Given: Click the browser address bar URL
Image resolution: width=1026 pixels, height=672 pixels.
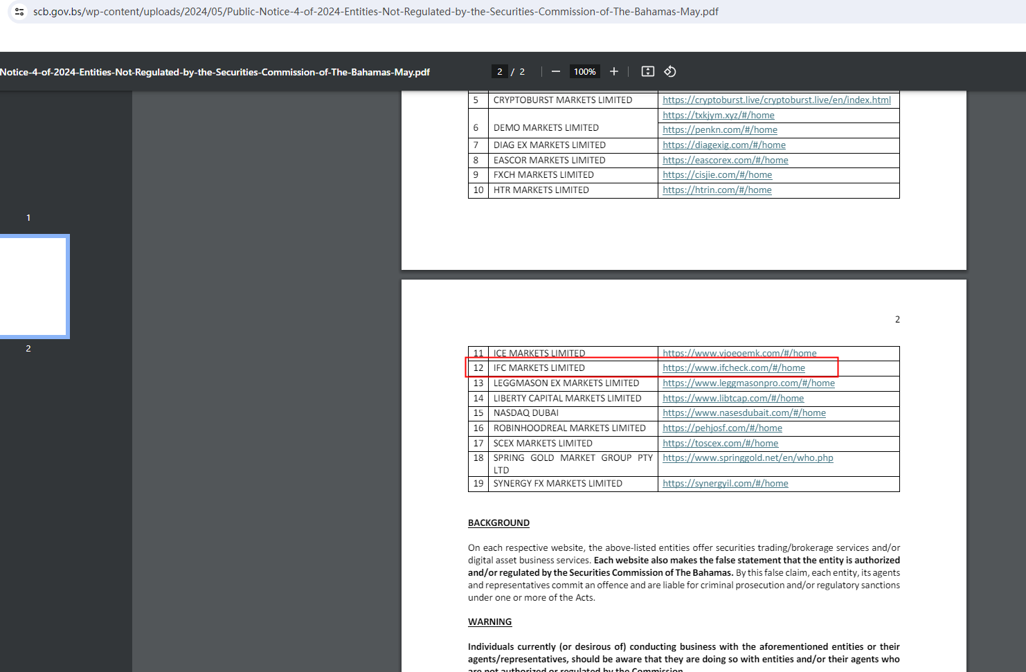Looking at the screenshot, I should [375, 12].
